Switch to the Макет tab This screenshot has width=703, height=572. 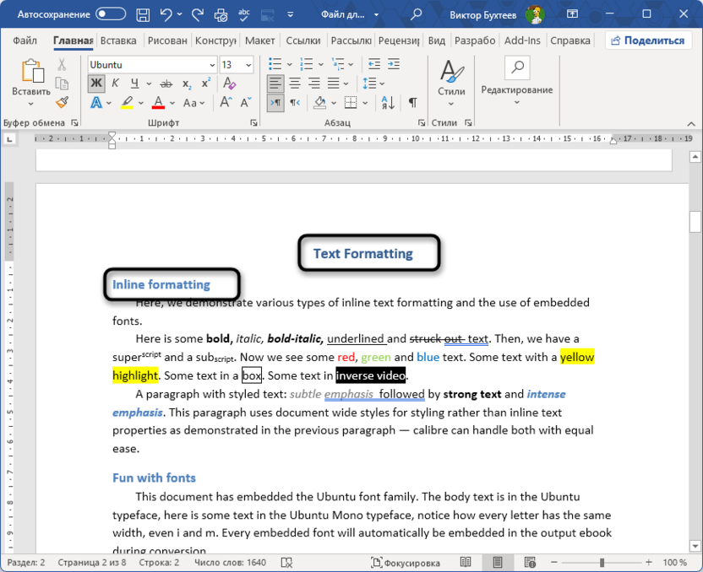coord(260,40)
